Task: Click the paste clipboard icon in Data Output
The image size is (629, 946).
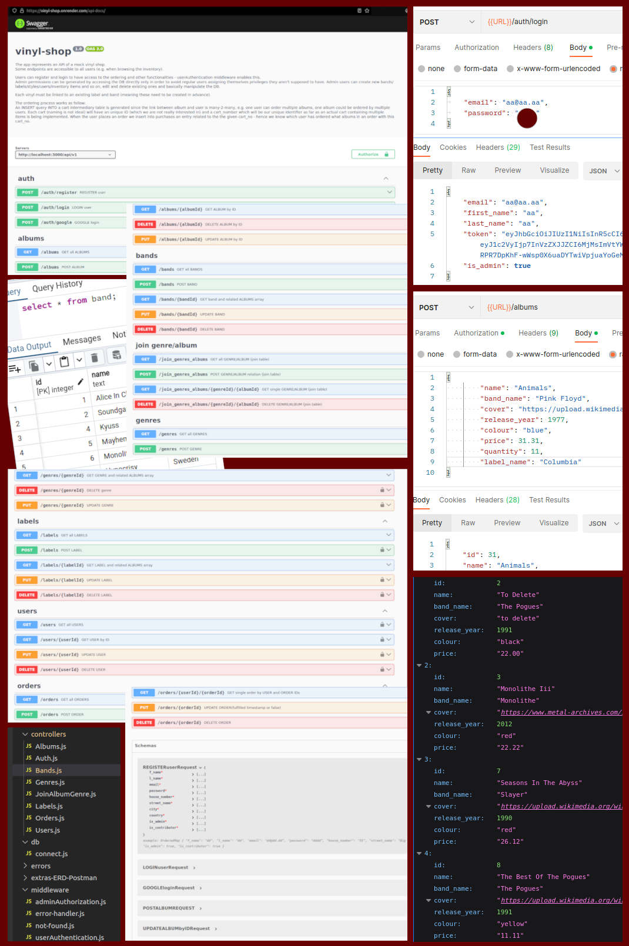Action: (x=64, y=361)
